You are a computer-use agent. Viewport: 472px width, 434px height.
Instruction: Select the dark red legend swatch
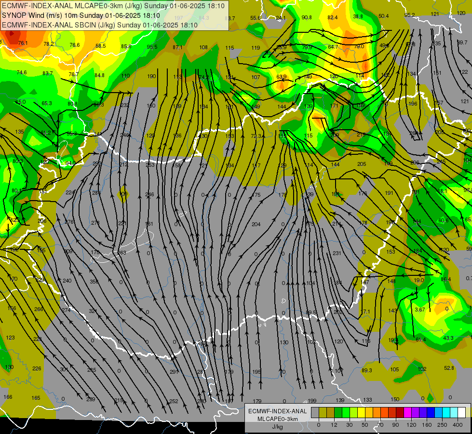coord(400,412)
